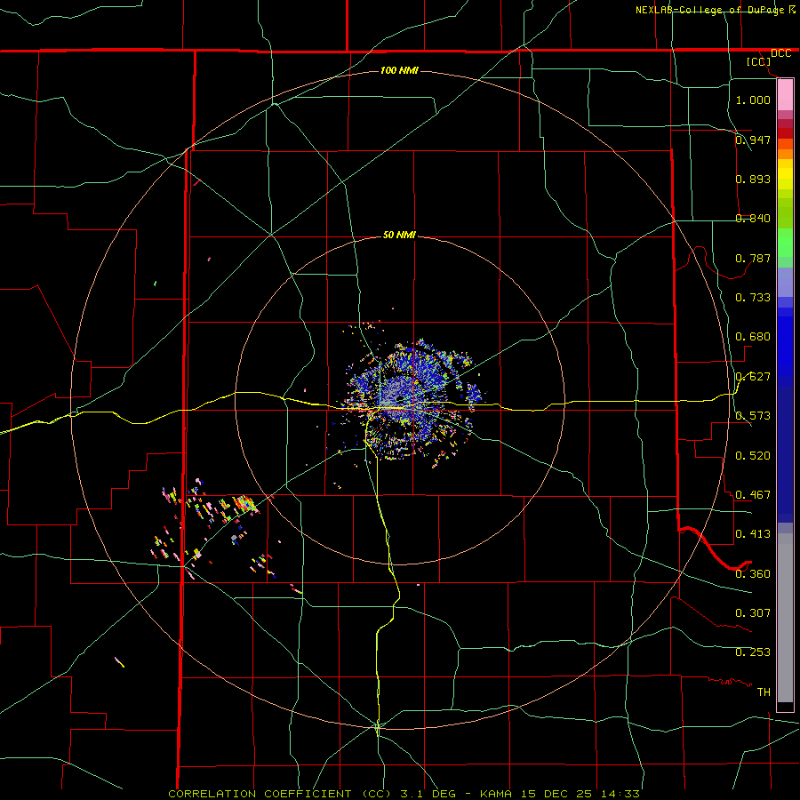This screenshot has height=800, width=800.
Task: Click the 0.627 scale value
Action: (753, 377)
